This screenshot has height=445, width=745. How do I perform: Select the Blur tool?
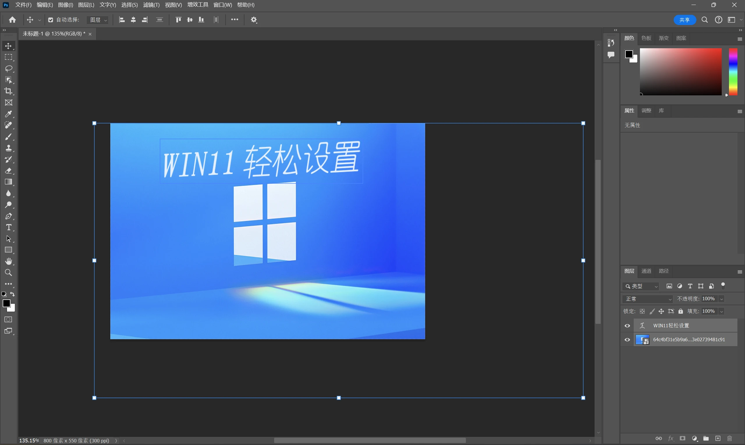point(8,193)
